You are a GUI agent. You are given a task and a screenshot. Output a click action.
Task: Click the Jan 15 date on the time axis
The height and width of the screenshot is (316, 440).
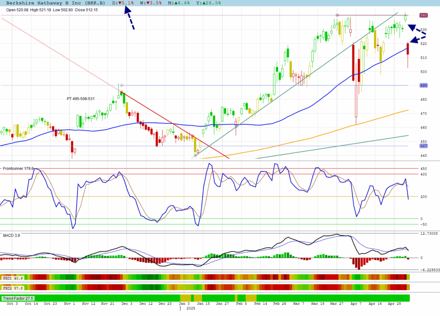(x=203, y=304)
